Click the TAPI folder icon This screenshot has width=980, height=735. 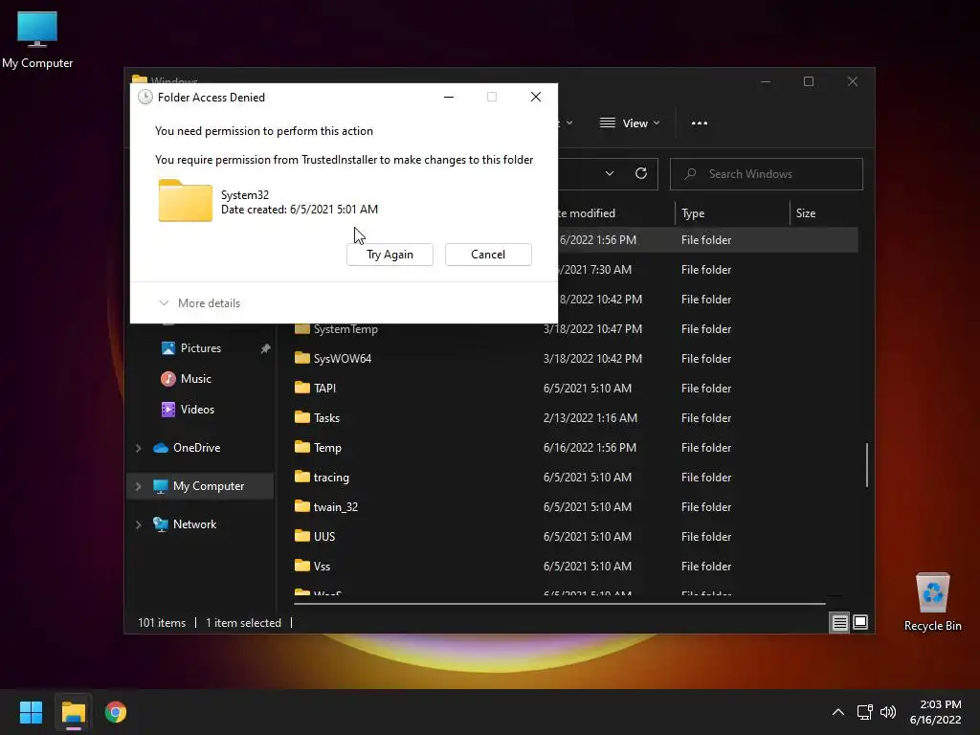point(302,388)
